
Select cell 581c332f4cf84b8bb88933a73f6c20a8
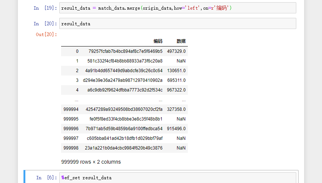(125, 61)
